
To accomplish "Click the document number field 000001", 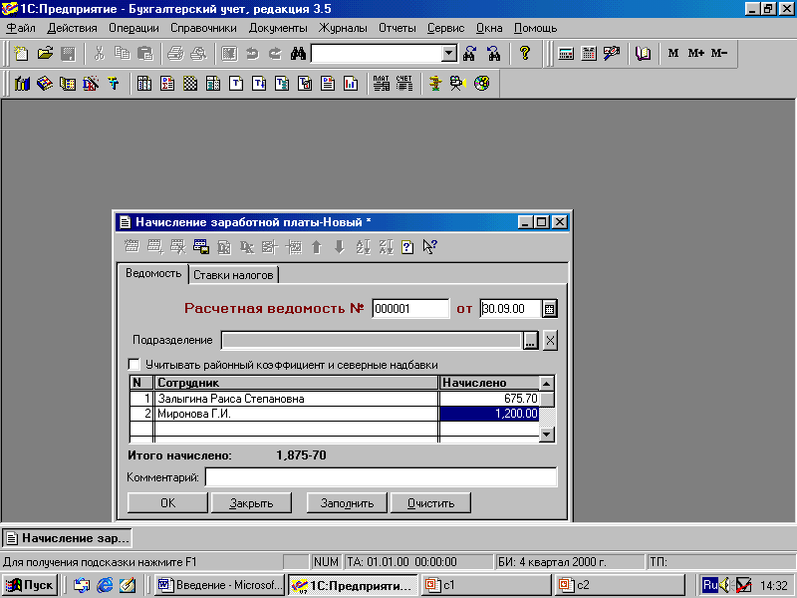I will click(410, 309).
